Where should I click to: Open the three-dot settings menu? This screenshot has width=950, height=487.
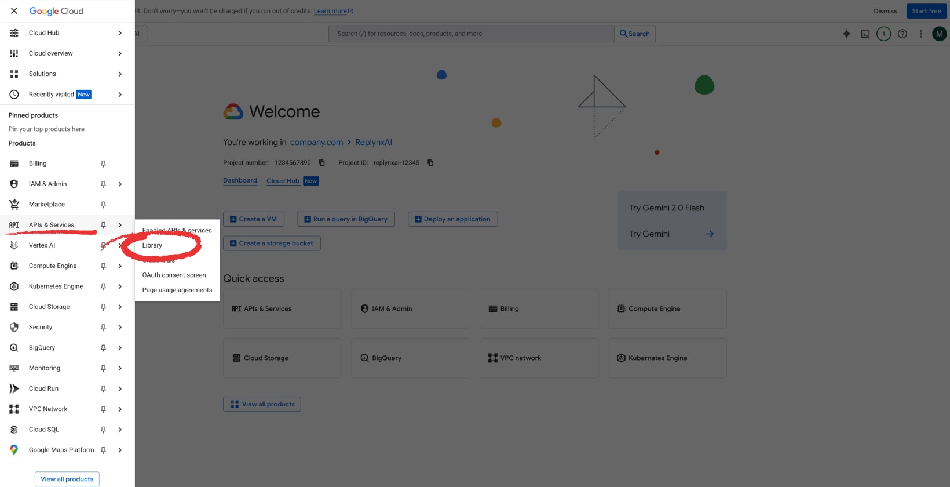pos(921,34)
